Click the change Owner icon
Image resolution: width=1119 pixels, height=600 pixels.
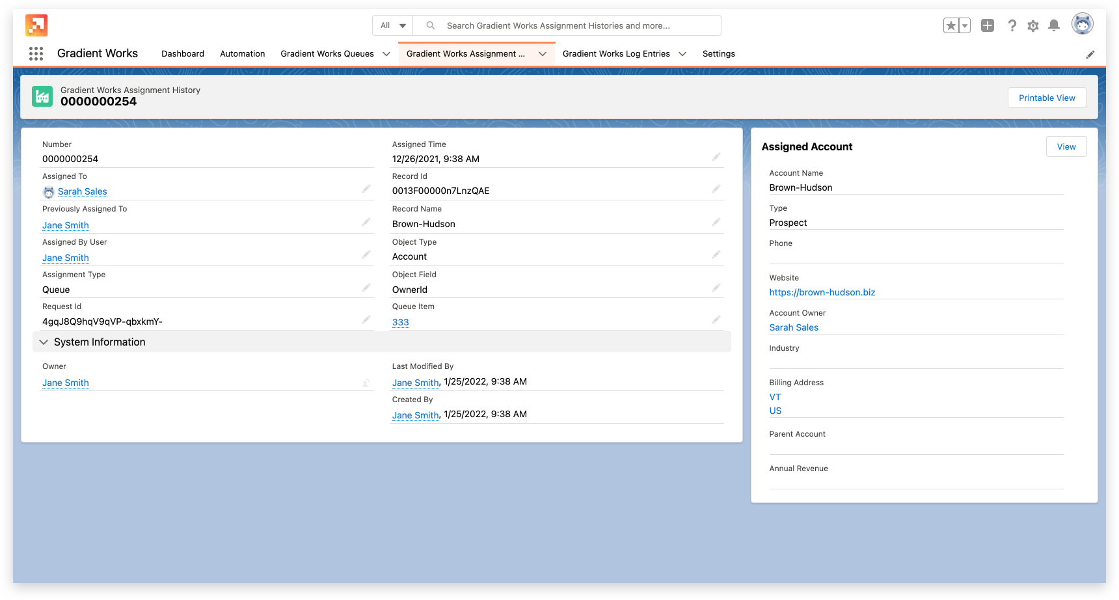[x=366, y=383]
